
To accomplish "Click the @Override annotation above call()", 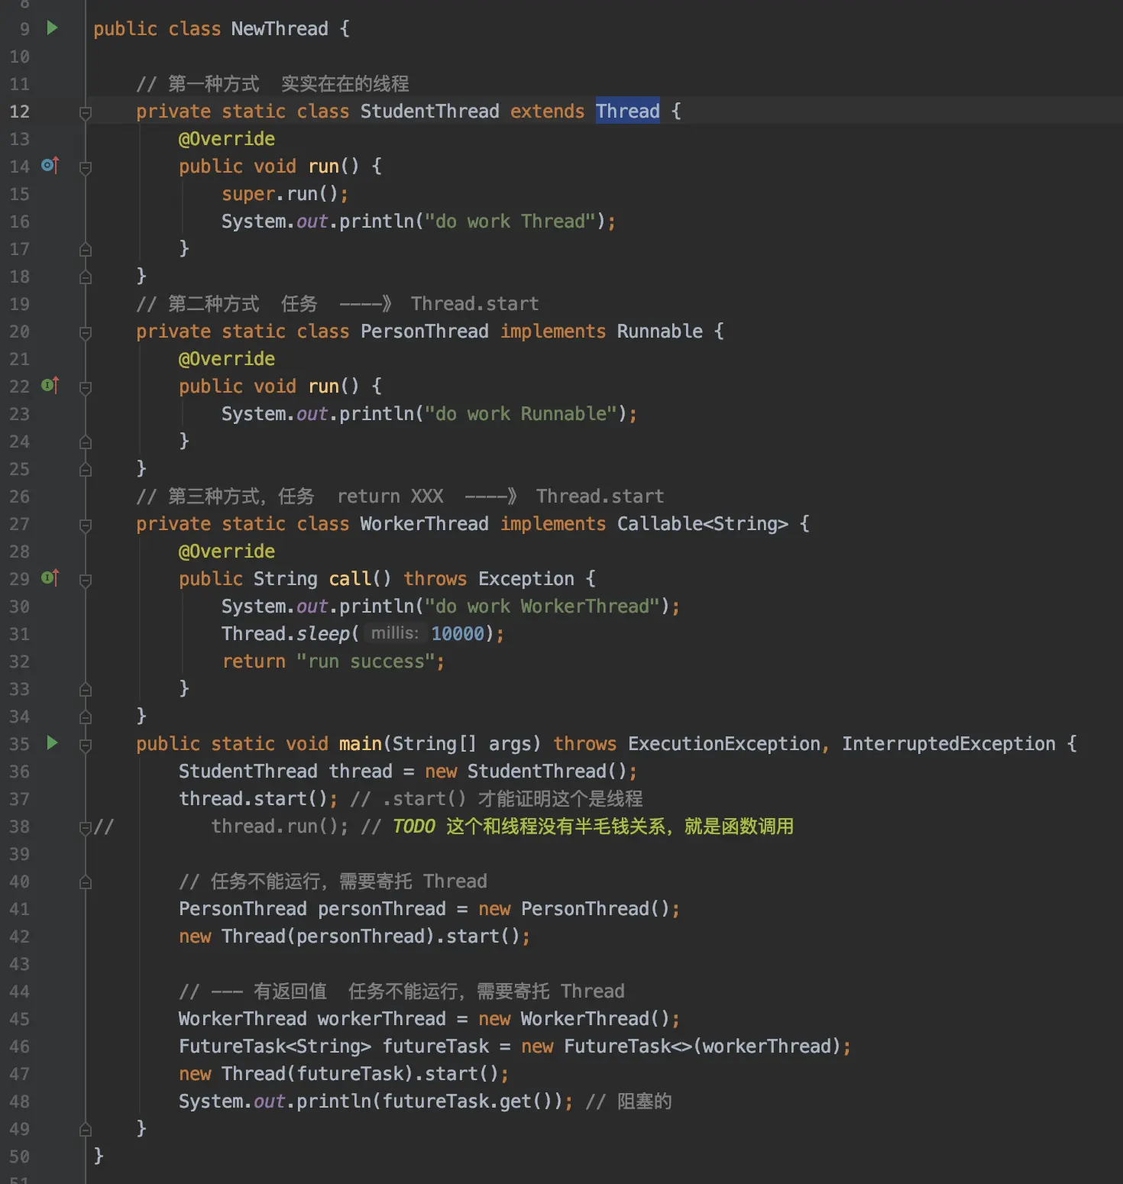I will coord(227,552).
